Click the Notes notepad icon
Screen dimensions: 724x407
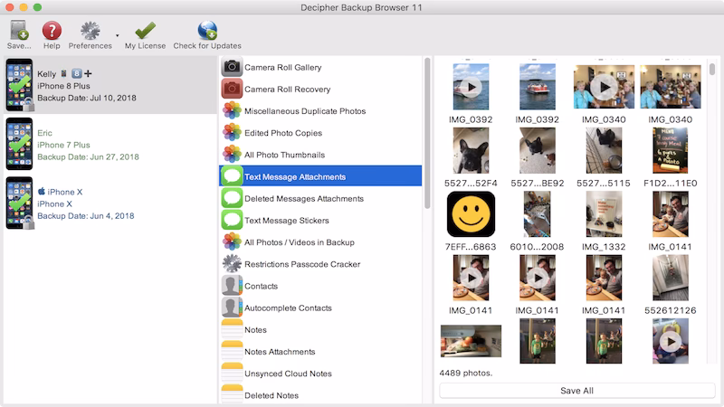point(232,329)
